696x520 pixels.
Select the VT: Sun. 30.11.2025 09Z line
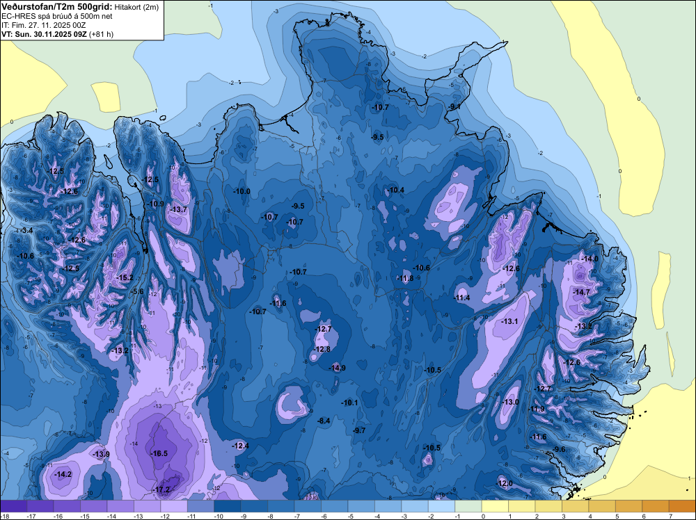tap(57, 34)
